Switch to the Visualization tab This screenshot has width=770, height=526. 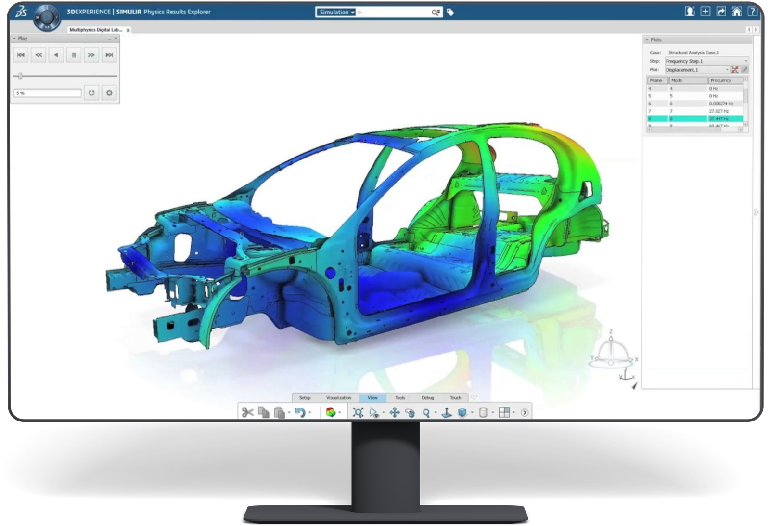(339, 398)
